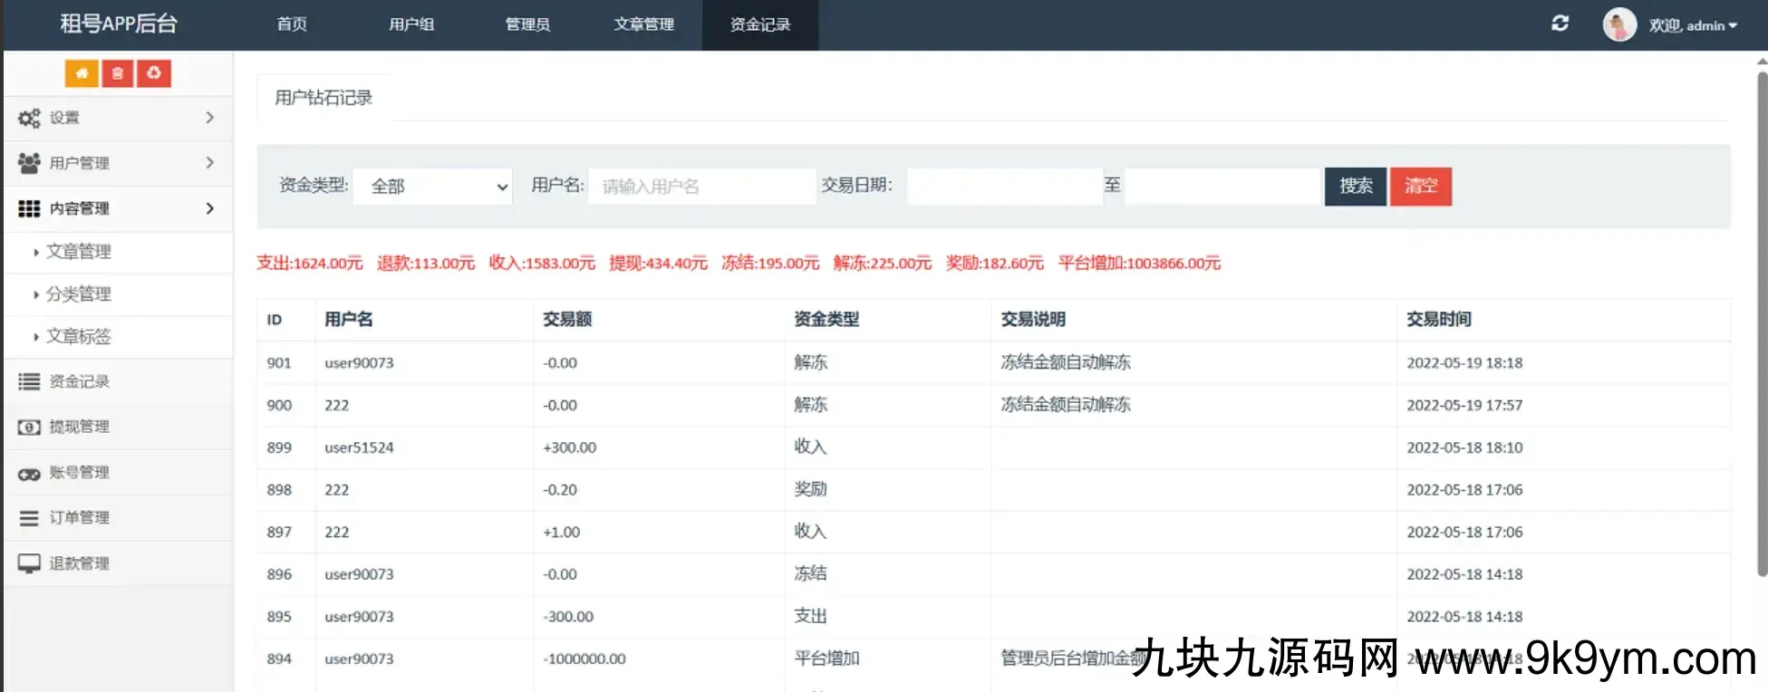Open the 欢迎, admin user dropdown menu
1768x692 pixels.
point(1693,25)
